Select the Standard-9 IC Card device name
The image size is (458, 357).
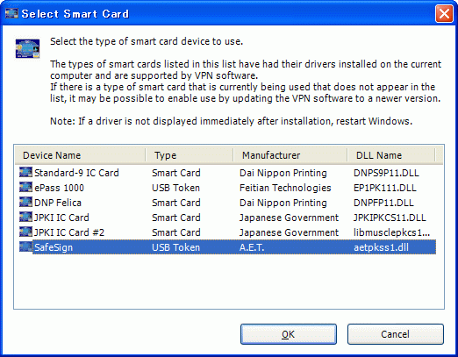pyautogui.click(x=76, y=173)
